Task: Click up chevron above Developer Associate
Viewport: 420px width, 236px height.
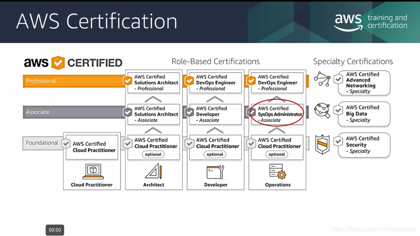Action: [215, 99]
